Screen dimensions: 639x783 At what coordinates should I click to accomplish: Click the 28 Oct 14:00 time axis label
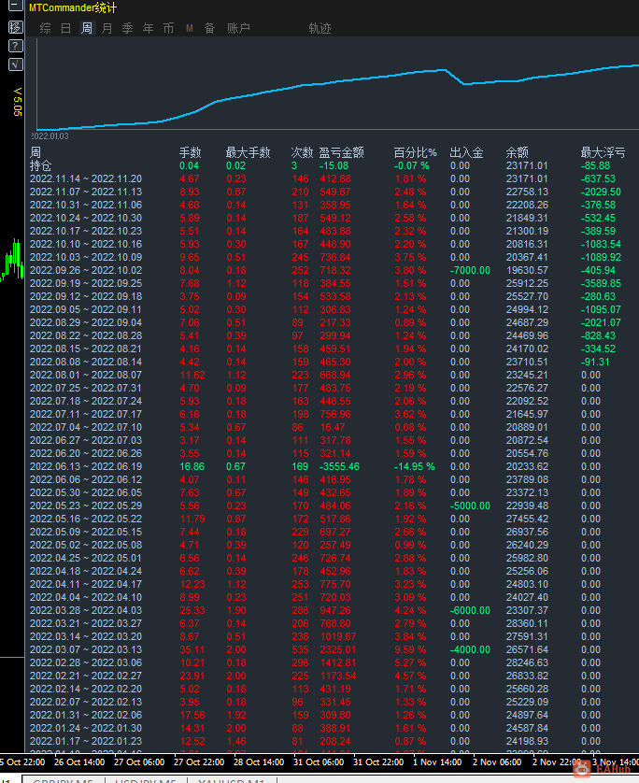259,762
